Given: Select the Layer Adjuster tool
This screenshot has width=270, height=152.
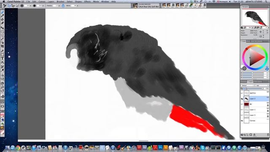Looking at the screenshot, I should (x=3, y=28).
